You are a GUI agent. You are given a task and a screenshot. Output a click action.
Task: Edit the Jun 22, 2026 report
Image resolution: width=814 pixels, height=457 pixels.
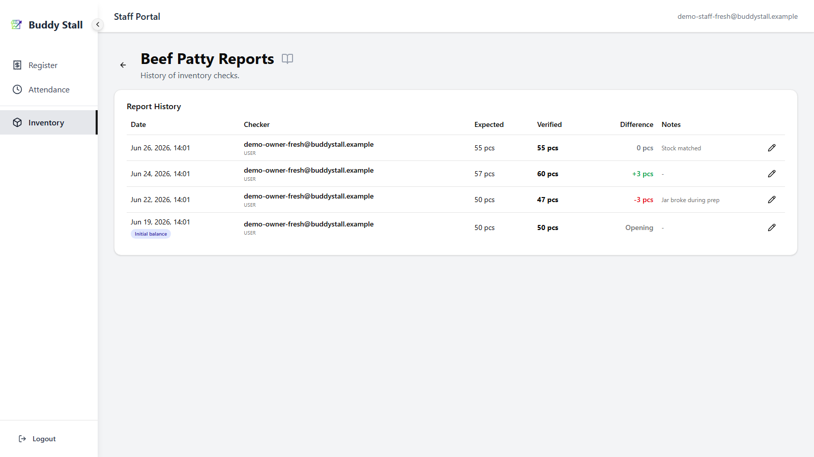772,200
